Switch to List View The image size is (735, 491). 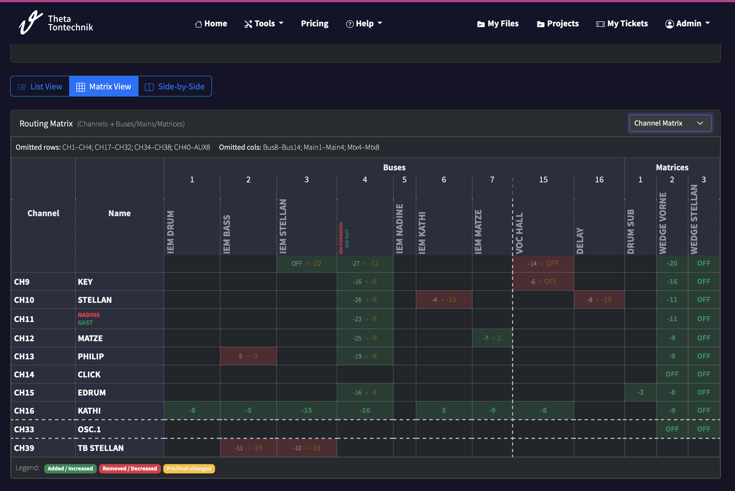pos(40,86)
